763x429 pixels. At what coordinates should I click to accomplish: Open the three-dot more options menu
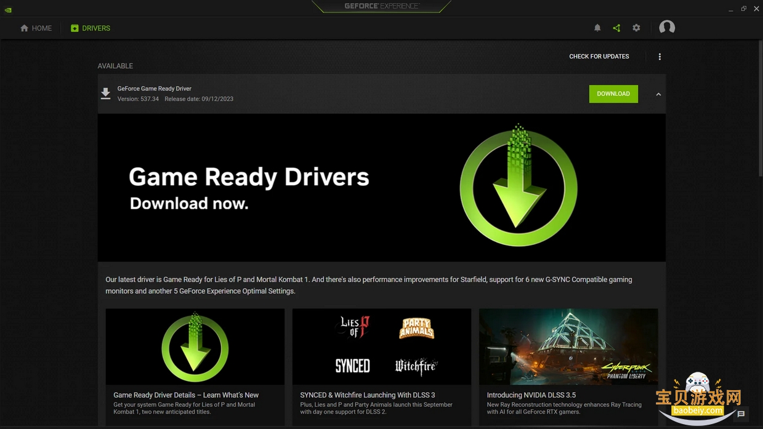pyautogui.click(x=660, y=57)
